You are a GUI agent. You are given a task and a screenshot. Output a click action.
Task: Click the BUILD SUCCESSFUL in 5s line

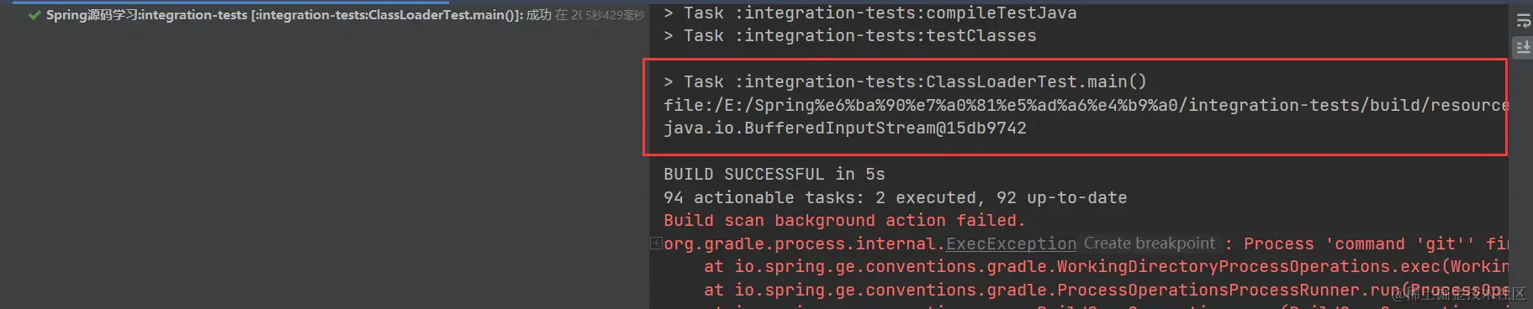click(774, 174)
